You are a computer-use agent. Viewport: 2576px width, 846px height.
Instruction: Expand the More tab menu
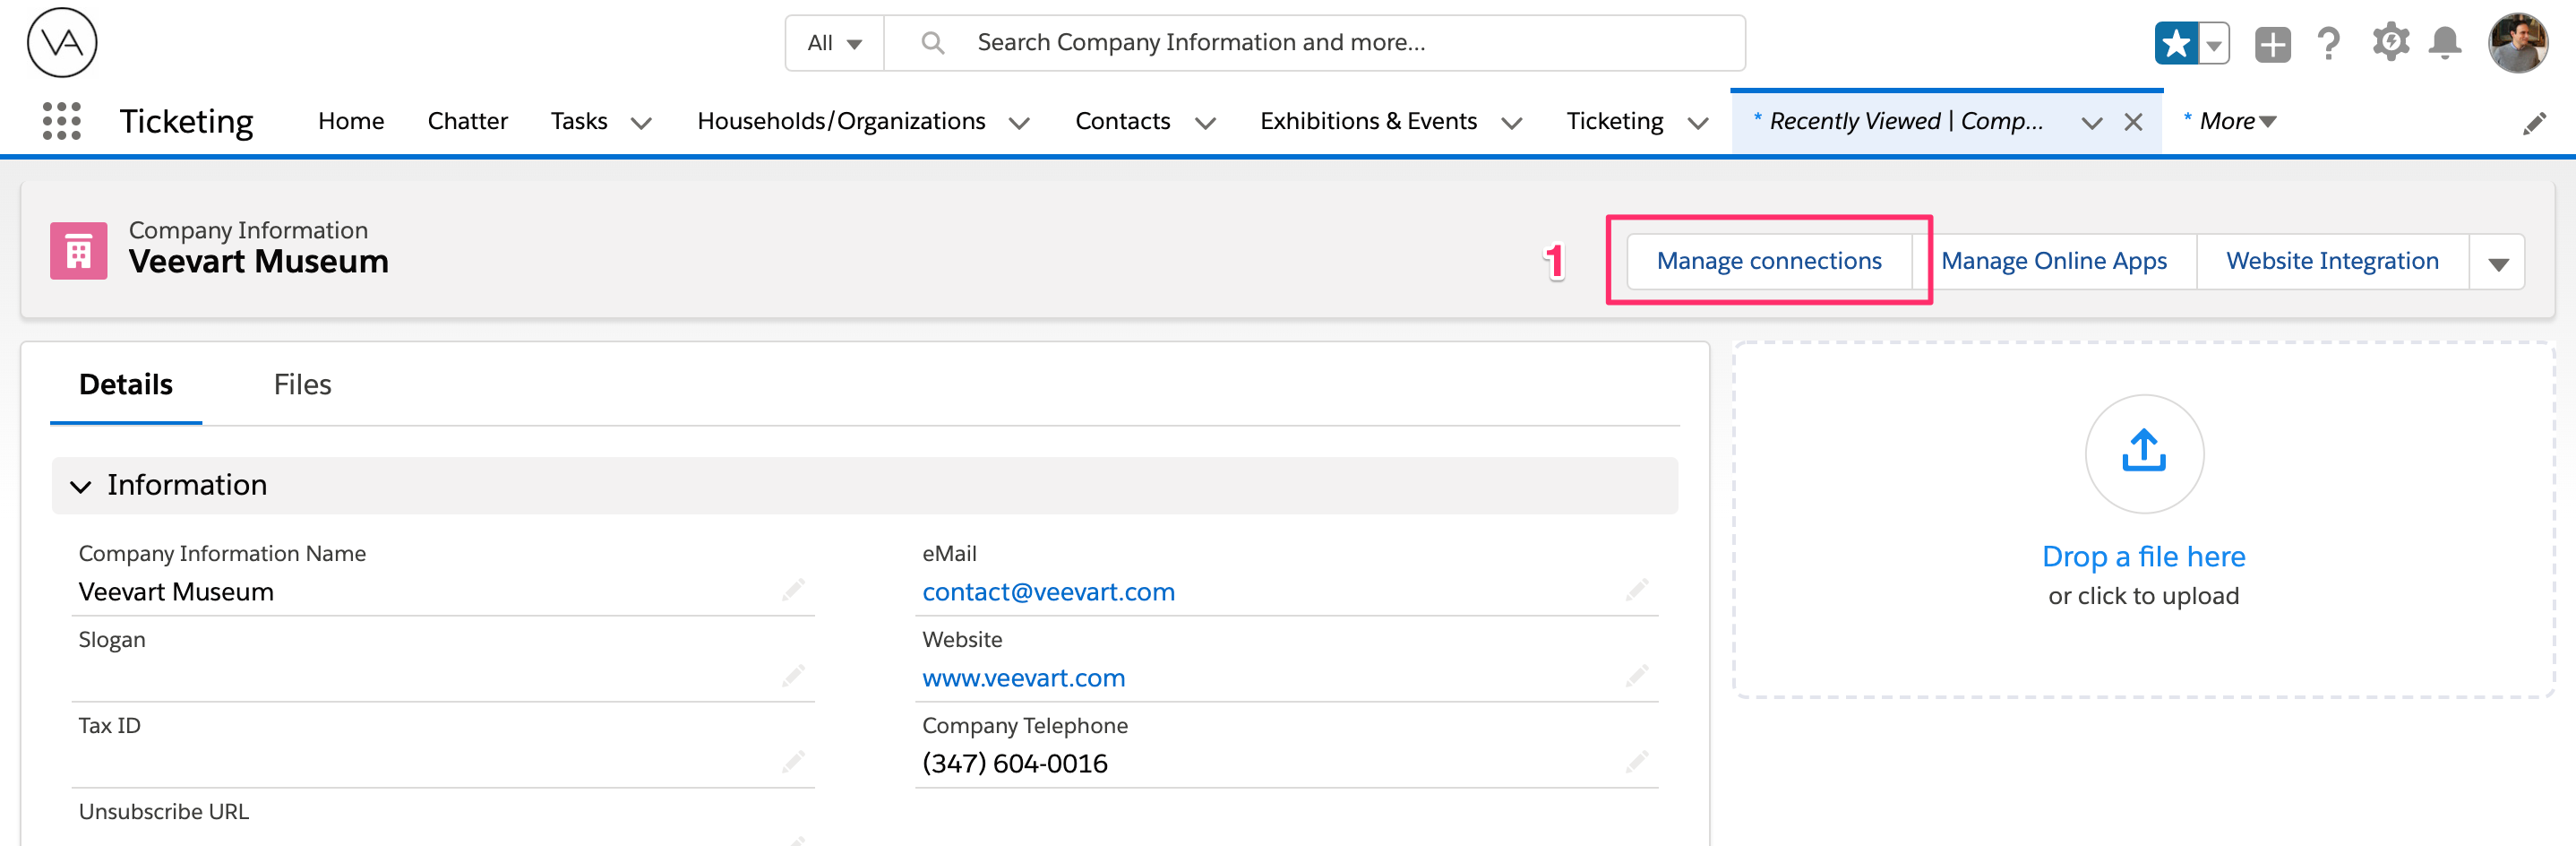pos(2228,120)
